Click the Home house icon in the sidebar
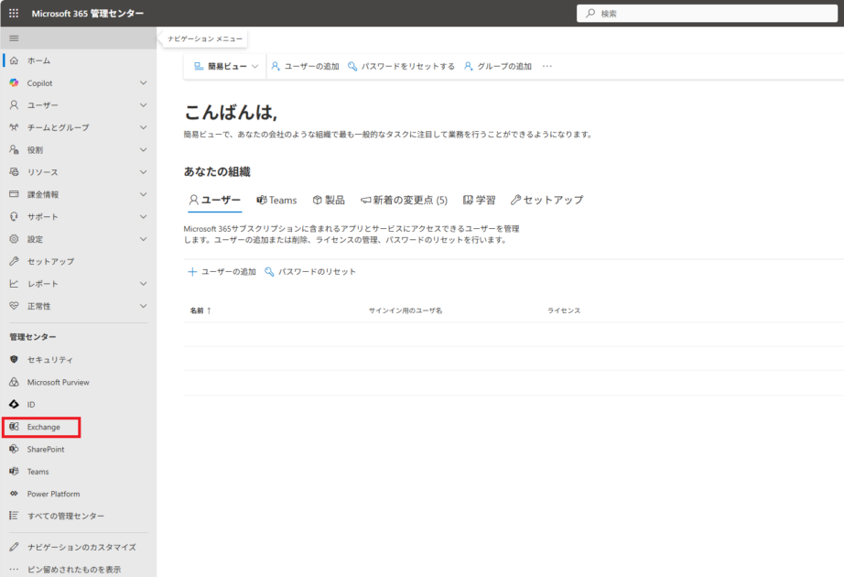This screenshot has height=577, width=844. coord(14,60)
